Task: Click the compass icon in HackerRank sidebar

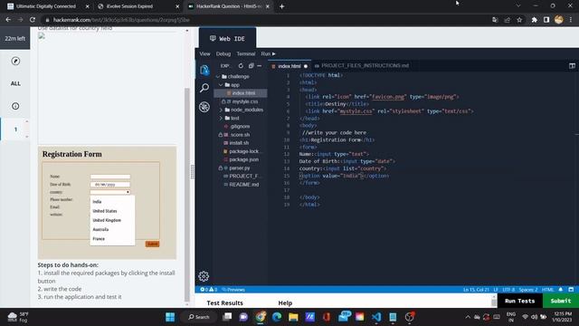Action: pyautogui.click(x=15, y=61)
